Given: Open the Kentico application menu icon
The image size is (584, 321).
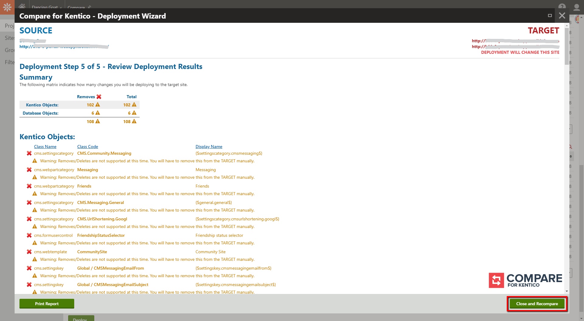Looking at the screenshot, I should click(x=7, y=7).
